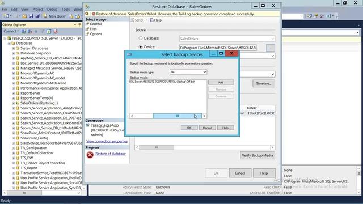Click the Options page icon in Select a page
The width and height of the screenshot is (363, 204).
[x=87, y=34]
